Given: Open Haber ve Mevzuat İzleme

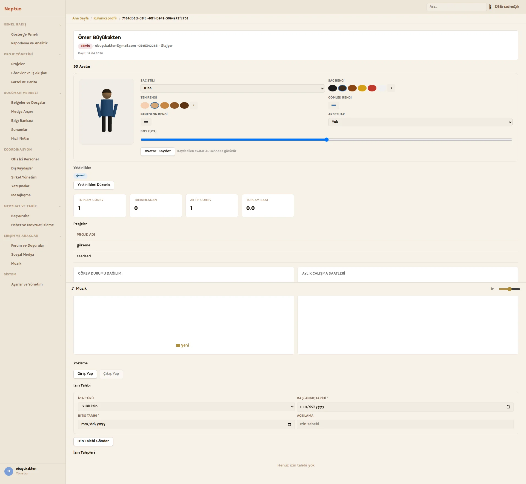Looking at the screenshot, I should (32, 225).
